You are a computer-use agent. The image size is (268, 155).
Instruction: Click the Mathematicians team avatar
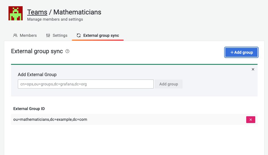[x=16, y=14]
